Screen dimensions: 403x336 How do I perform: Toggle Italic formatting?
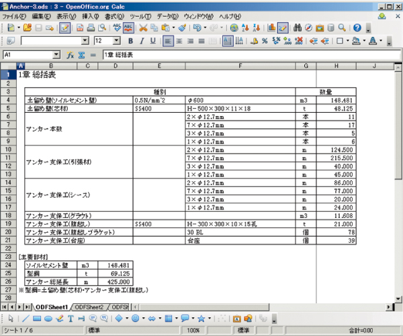(142, 41)
